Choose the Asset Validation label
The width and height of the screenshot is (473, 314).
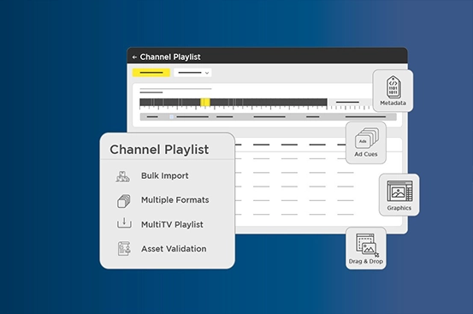click(174, 249)
